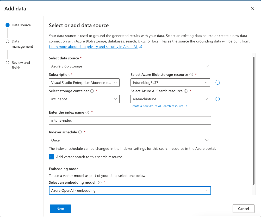Image resolution: width=261 pixels, height=217 pixels.
Task: Click info icon next to Select an embedding model
Action: pos(100,183)
